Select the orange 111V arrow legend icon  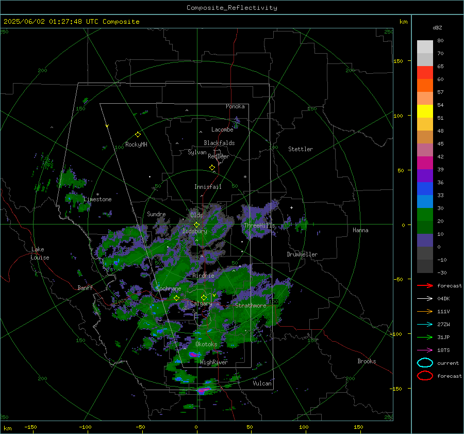425,311
